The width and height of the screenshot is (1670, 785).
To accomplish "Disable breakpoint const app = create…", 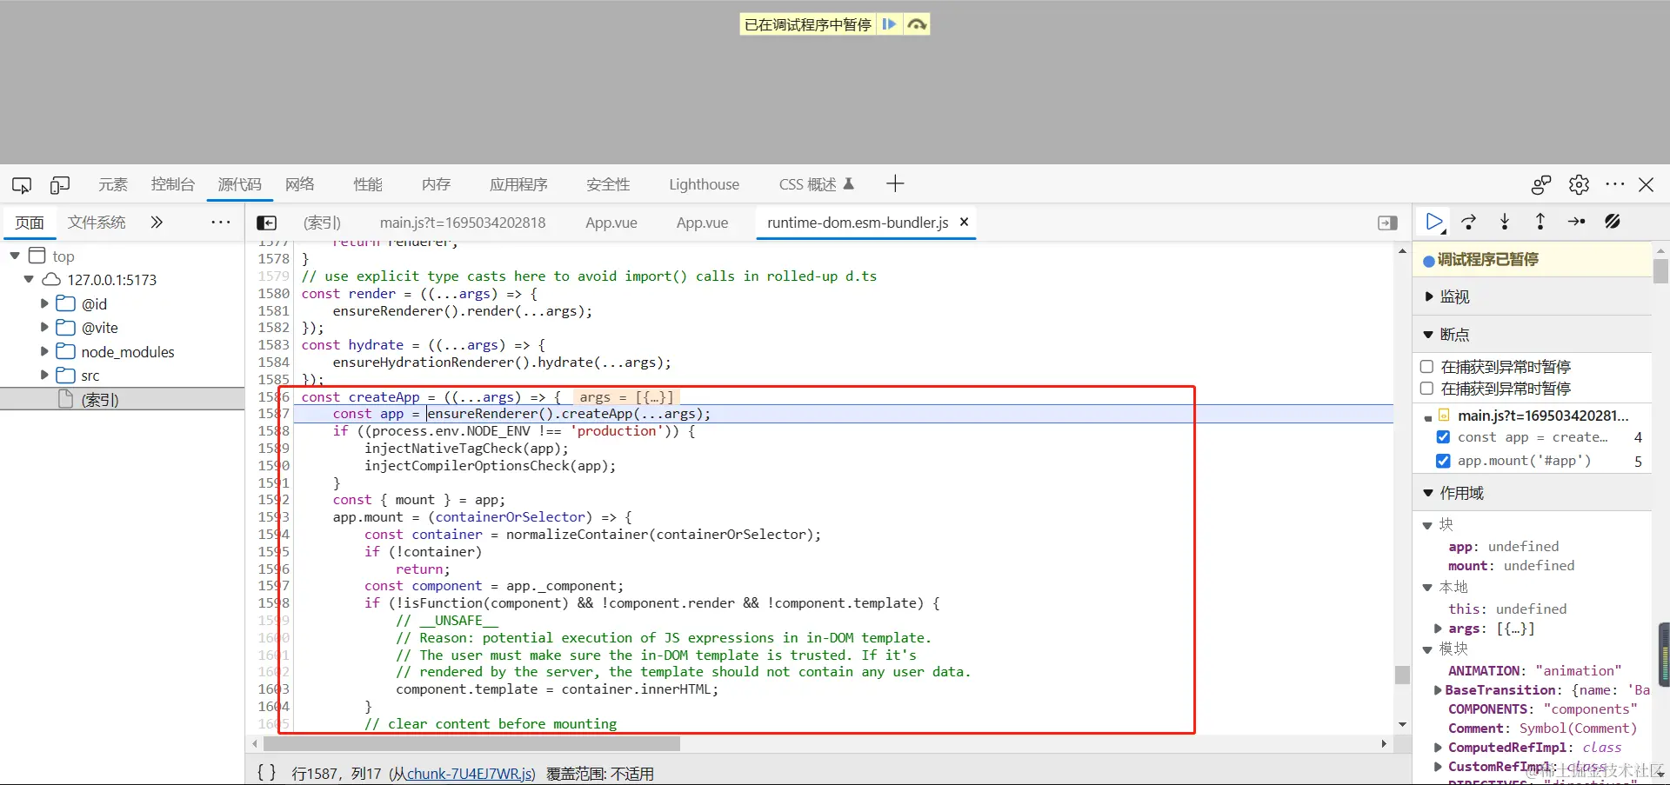I will [1444, 437].
